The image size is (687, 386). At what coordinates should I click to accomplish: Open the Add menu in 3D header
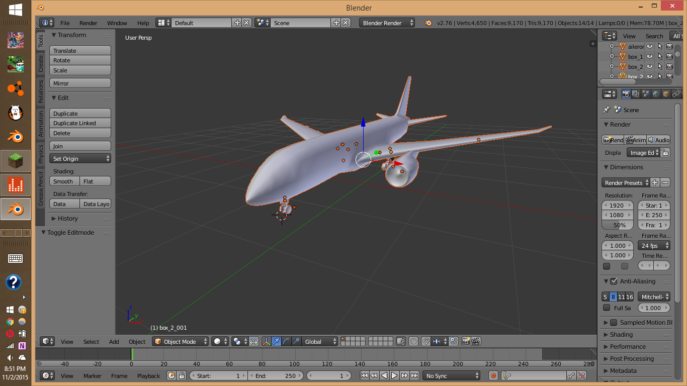point(114,341)
